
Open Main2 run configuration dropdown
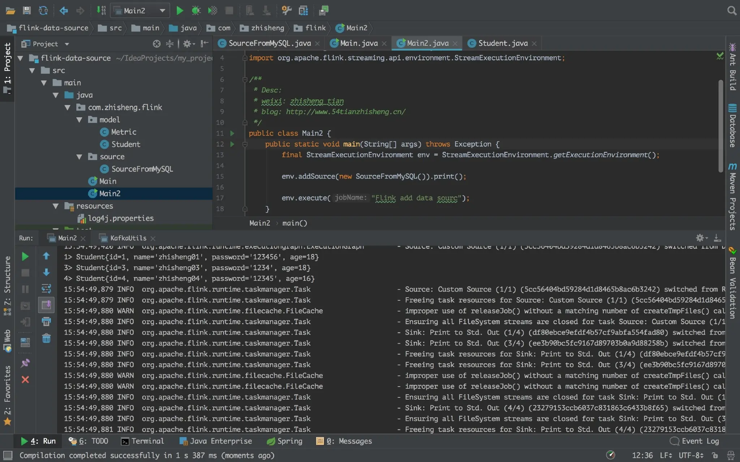162,10
